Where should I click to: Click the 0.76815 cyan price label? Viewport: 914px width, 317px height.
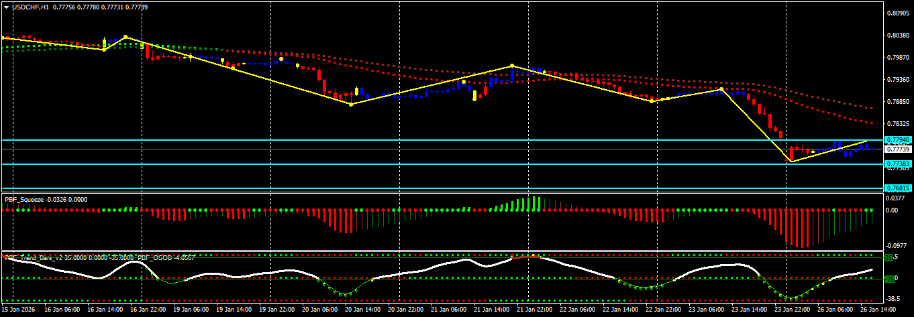point(897,188)
